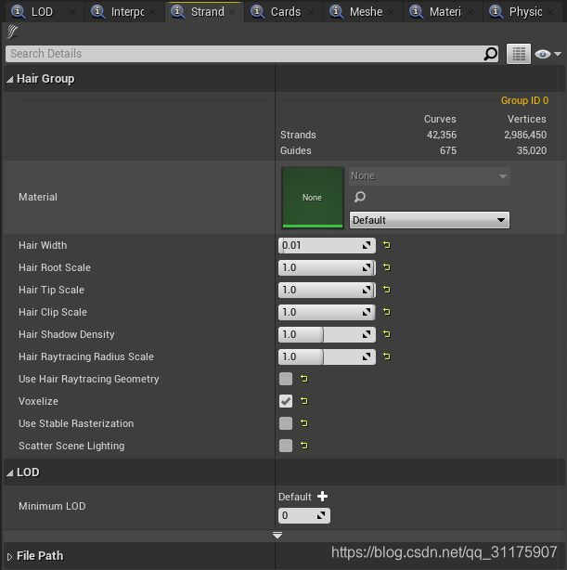Click the search magnifier icon

point(490,54)
